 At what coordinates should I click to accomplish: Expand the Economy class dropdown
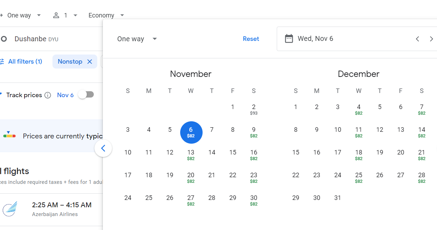click(106, 15)
